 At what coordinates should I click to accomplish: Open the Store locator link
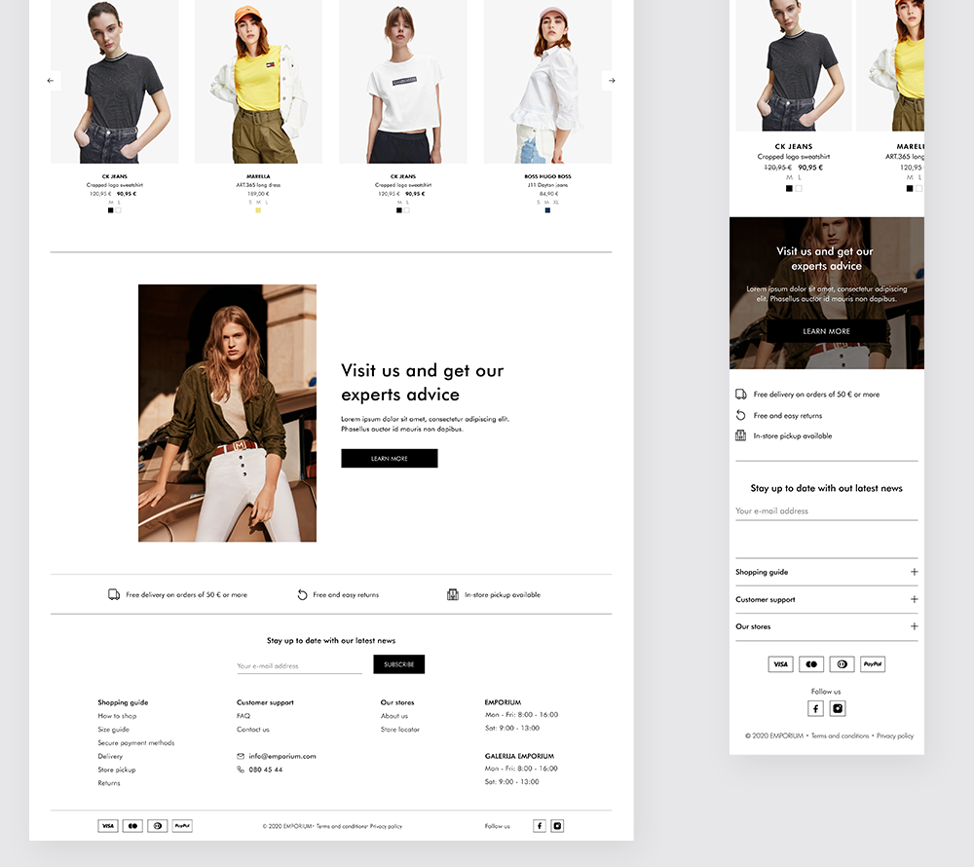click(400, 730)
